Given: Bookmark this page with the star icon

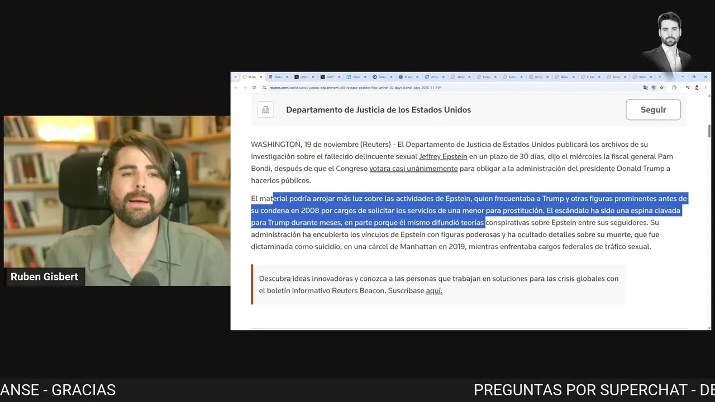Looking at the screenshot, I should [662, 88].
